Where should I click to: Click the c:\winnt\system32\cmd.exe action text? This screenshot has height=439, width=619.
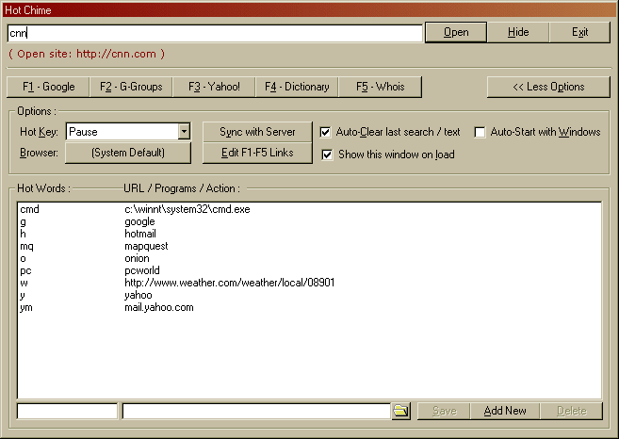pyautogui.click(x=187, y=209)
